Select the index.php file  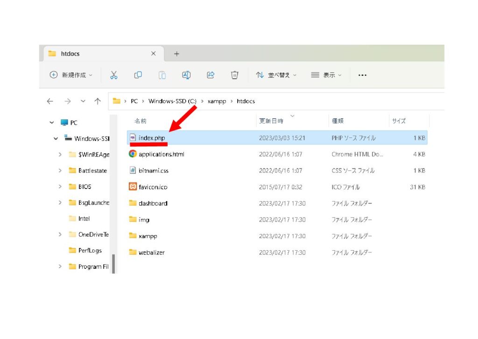[x=152, y=138]
